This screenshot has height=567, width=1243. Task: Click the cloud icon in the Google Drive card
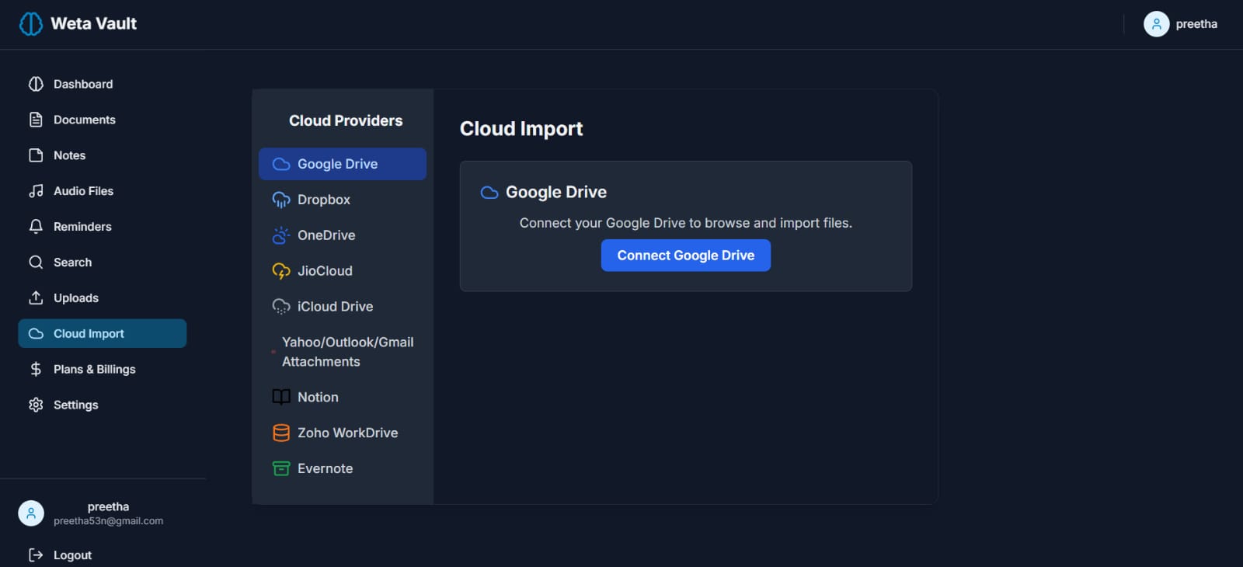[489, 193]
